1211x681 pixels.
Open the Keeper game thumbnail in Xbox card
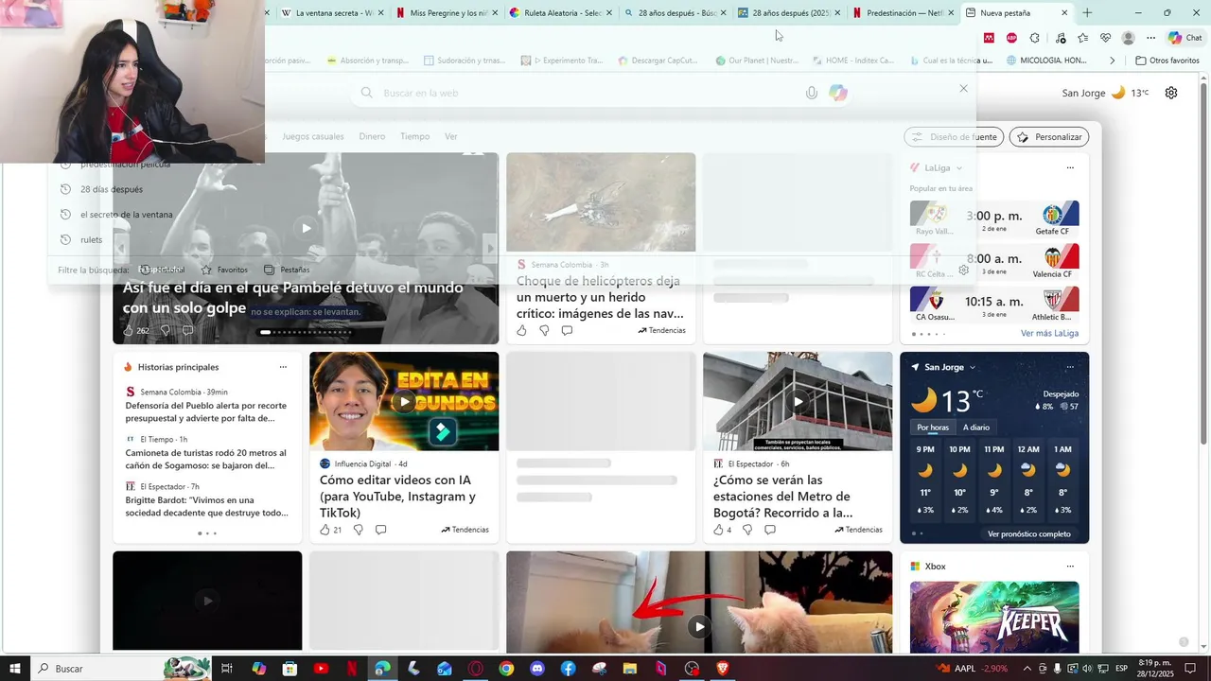click(x=994, y=617)
